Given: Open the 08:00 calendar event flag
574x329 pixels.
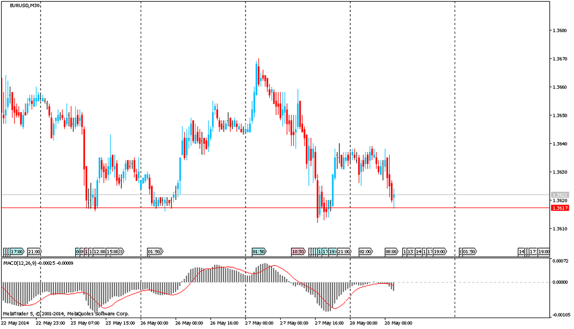Looking at the screenshot, I should 391,251.
